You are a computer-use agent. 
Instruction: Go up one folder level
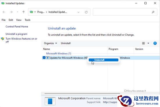(x=24, y=12)
